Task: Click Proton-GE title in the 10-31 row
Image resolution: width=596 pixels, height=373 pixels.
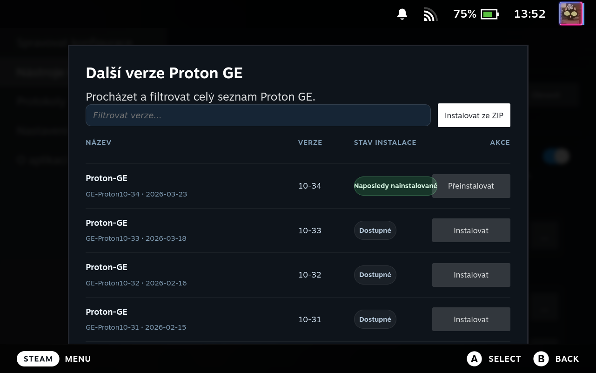Action: click(107, 312)
